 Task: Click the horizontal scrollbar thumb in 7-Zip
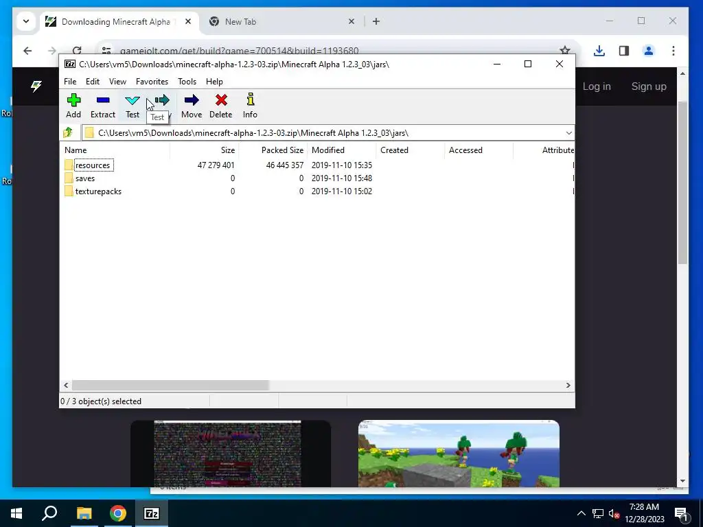(170, 385)
